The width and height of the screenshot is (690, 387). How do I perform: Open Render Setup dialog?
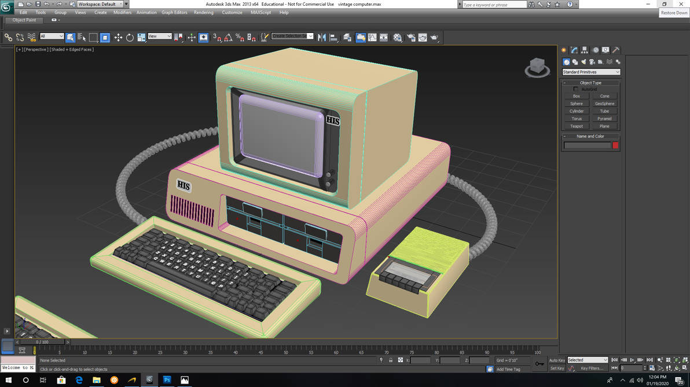pos(411,38)
